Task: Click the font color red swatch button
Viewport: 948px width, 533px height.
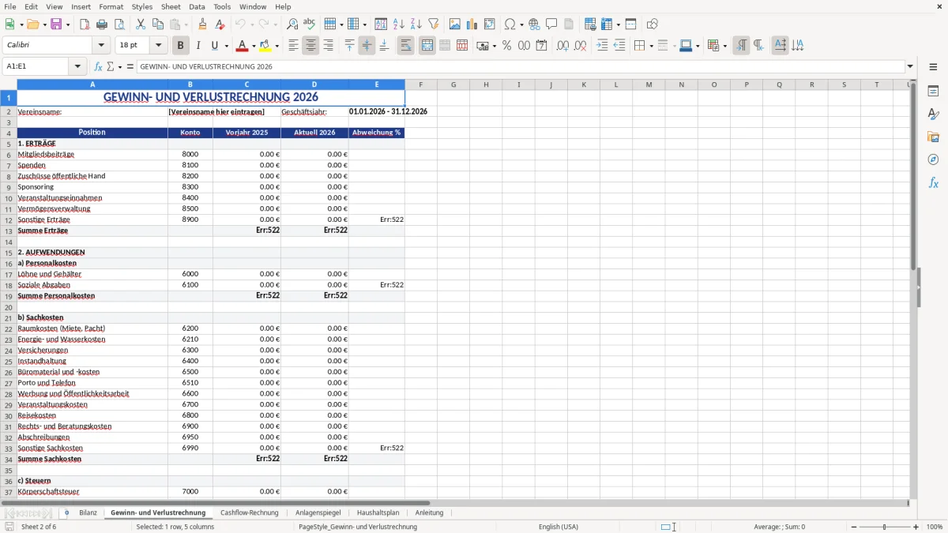Action: 242,46
